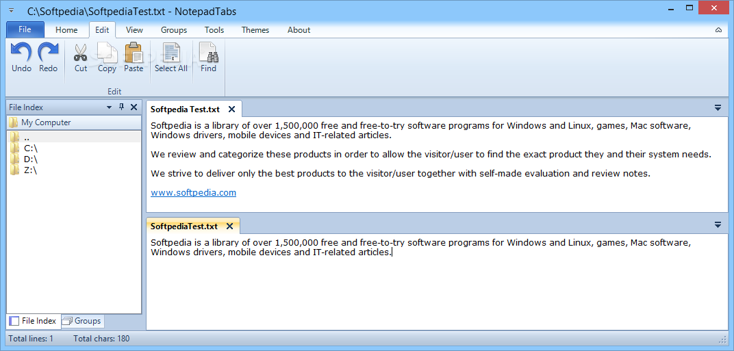Click the 'Total chars: 180' status text
The width and height of the screenshot is (734, 351).
click(101, 339)
